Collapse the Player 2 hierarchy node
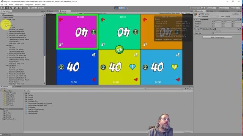Screen dimensions: 243x136 pyautogui.click(x=6, y=46)
